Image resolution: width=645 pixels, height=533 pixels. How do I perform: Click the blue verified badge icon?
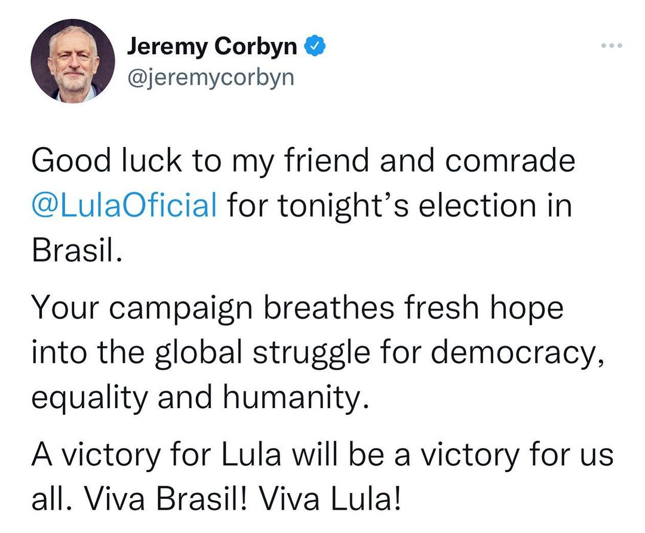pos(315,46)
